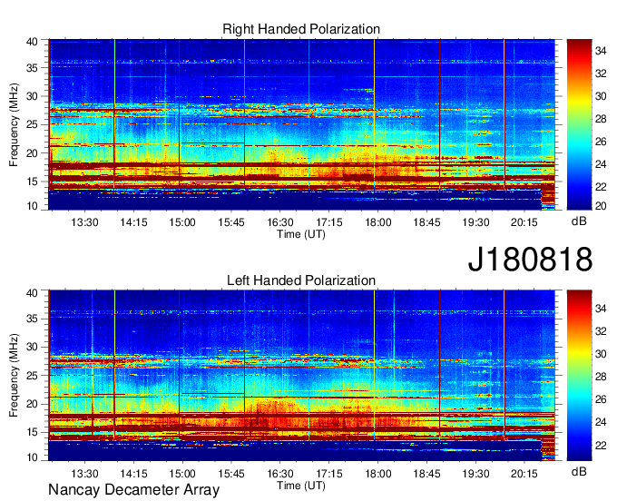617x501 pixels.
Task: Click the Time (UT) label under top plot
Action: (301, 234)
